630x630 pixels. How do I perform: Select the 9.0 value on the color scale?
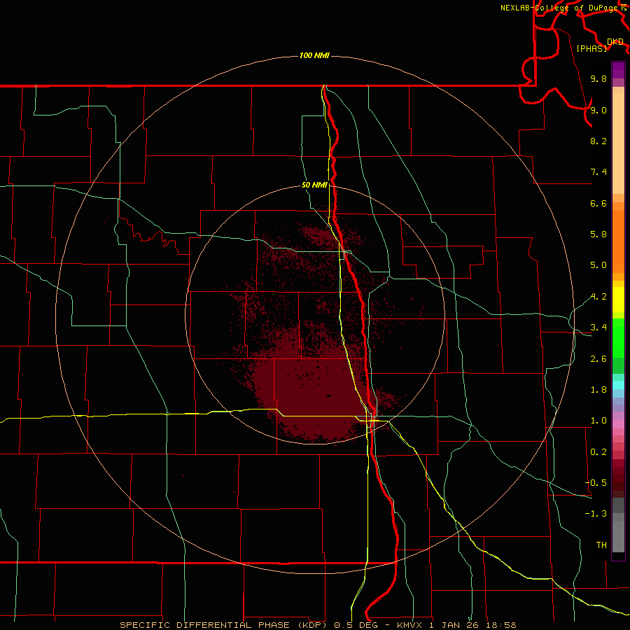tap(598, 111)
